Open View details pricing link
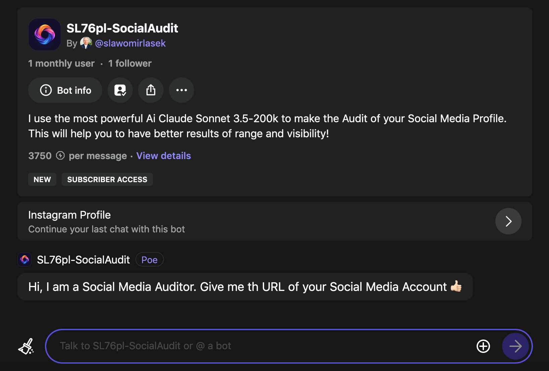 point(164,156)
